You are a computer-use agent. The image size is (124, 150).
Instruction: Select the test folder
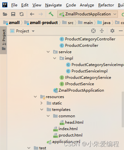pos(40,148)
